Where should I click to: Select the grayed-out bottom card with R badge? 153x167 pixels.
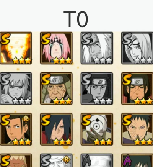(56, 160)
